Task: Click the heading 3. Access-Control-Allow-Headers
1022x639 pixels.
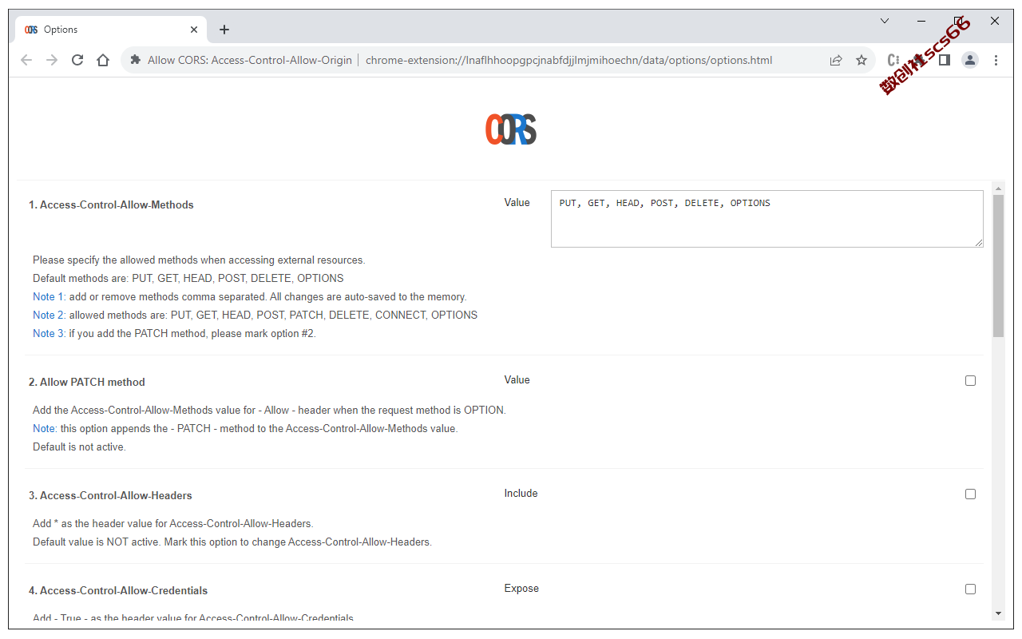Action: [110, 496]
